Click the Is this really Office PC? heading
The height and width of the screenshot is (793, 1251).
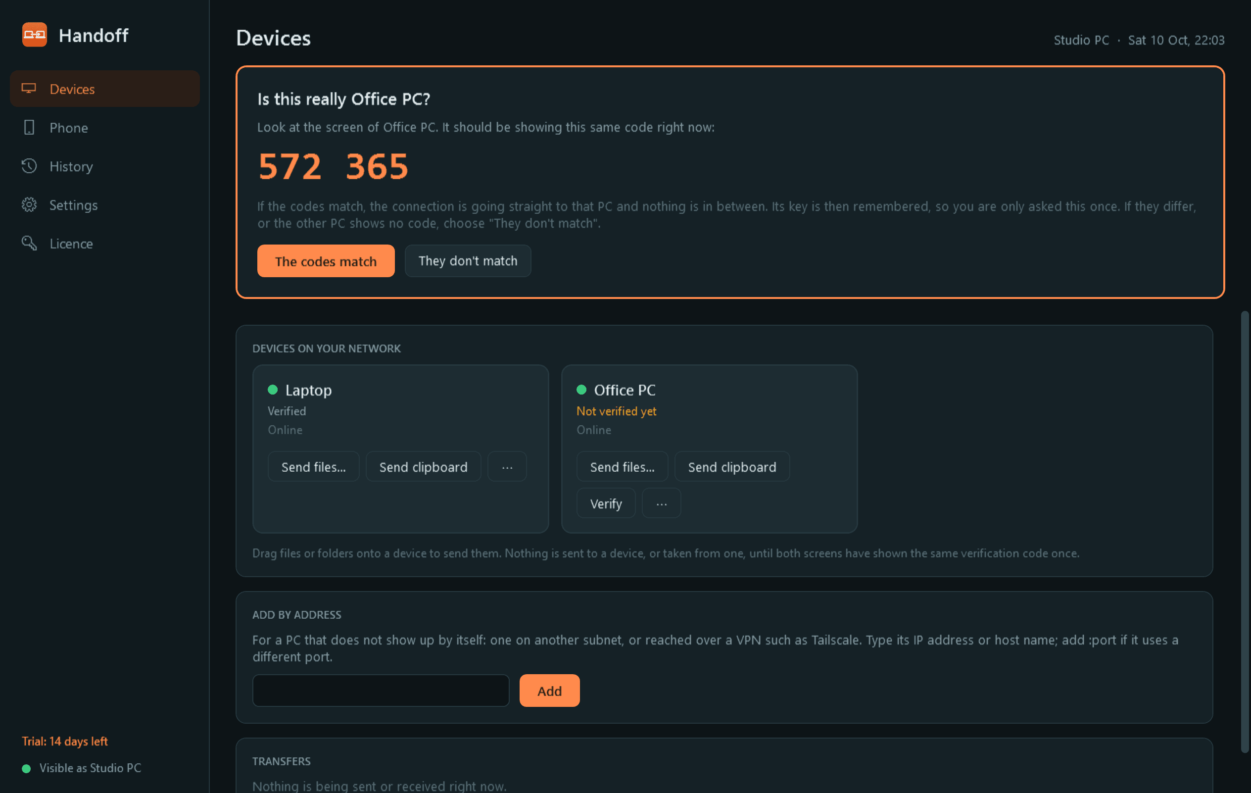343,99
